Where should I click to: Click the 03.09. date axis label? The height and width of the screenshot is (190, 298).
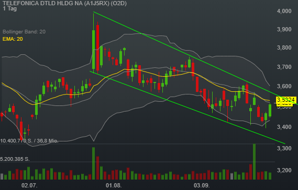[x=202, y=185]
